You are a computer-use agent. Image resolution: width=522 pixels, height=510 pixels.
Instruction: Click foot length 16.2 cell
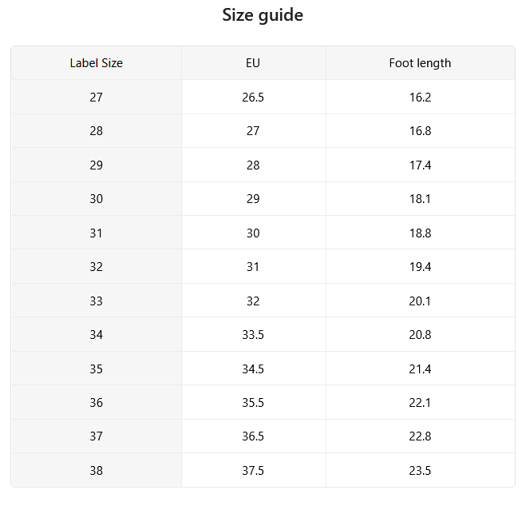coord(420,97)
